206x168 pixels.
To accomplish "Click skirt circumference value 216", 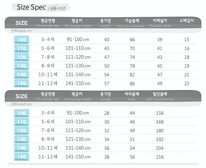I will (x=160, y=157).
